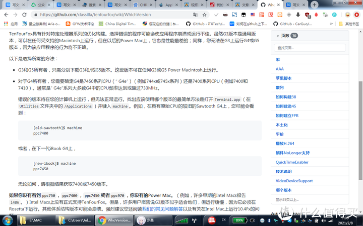Open the China Digital Tim... bookmark

(117, 24)
